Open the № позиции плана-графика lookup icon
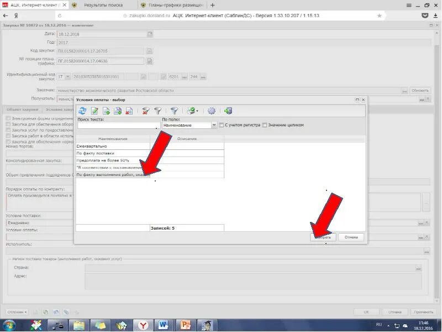442x332 pixels. pos(149,61)
